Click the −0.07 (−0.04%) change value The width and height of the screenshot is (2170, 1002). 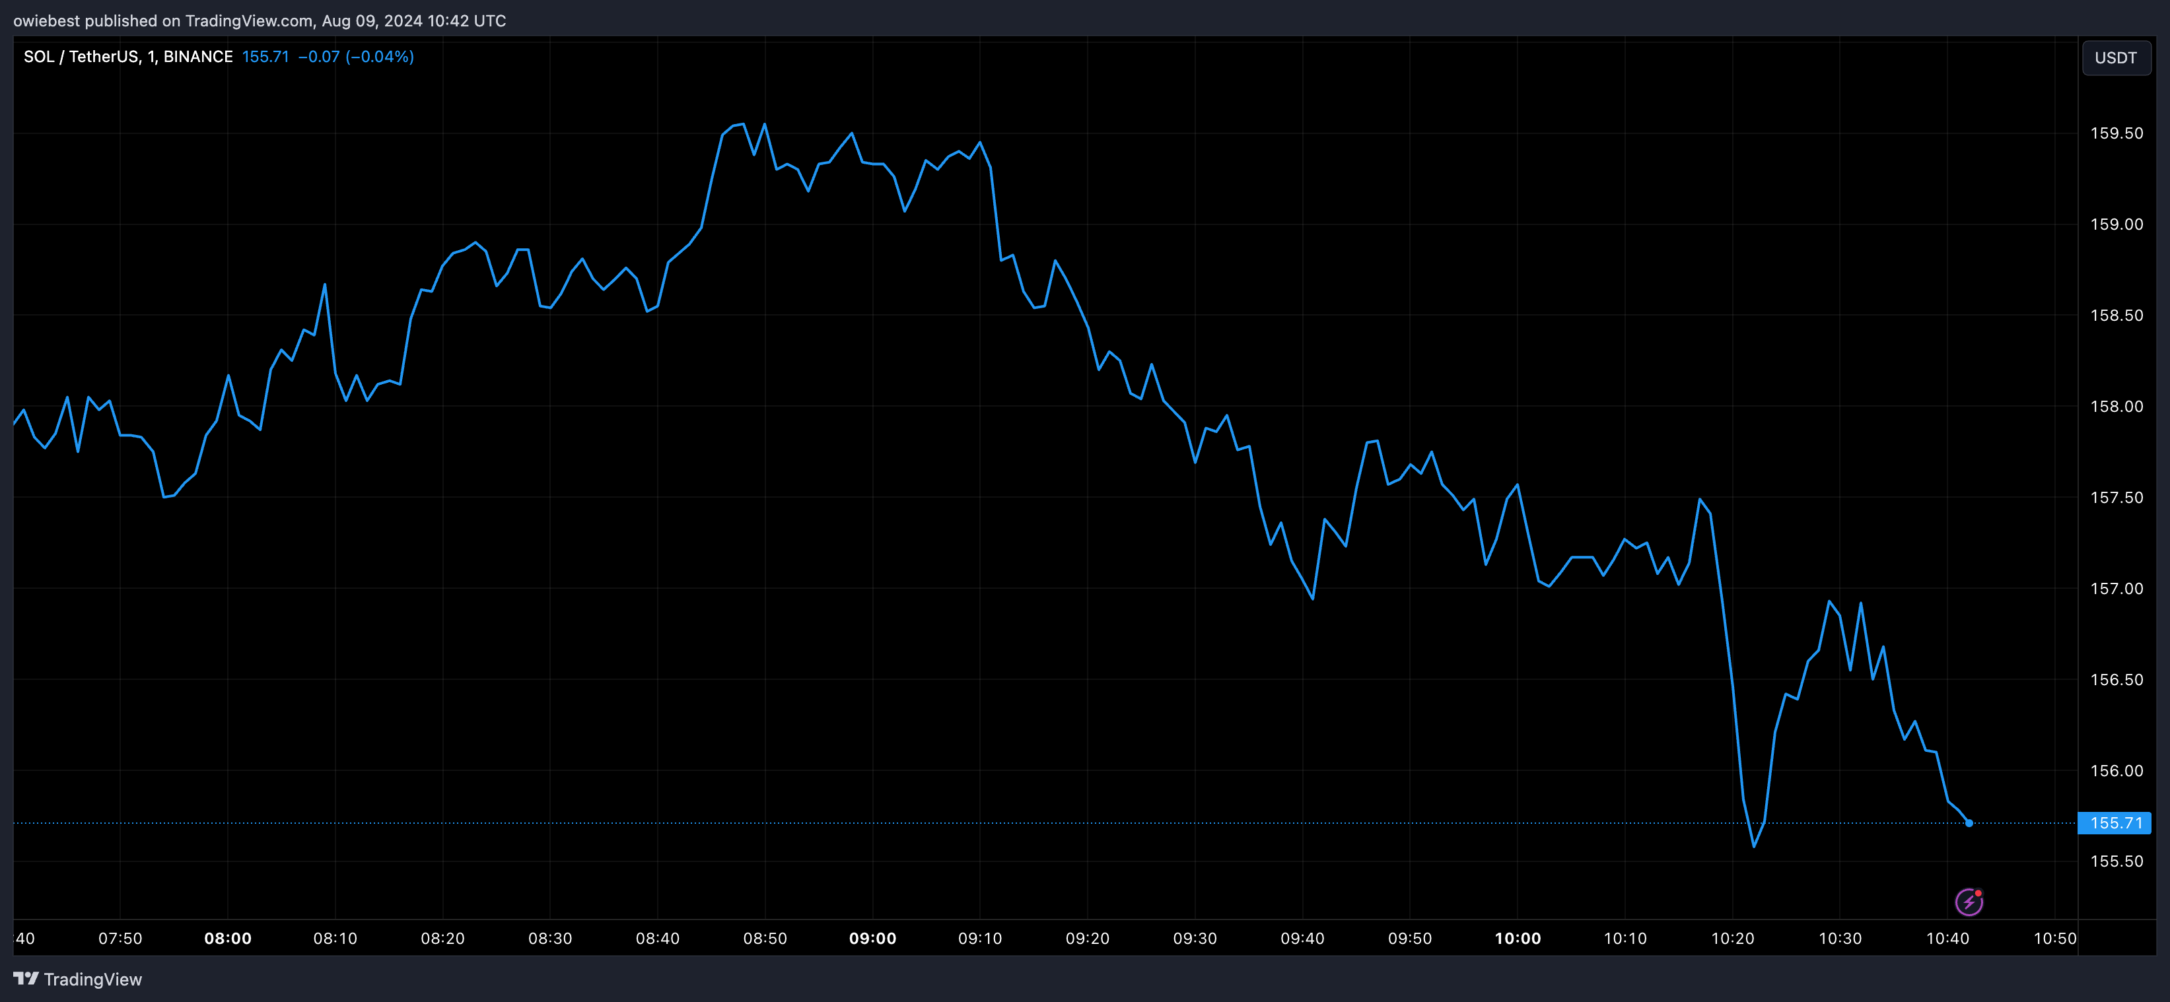pos(355,56)
